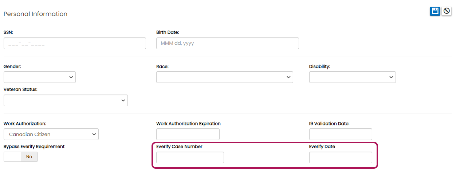Click the chevron arrow in Disability field
The width and height of the screenshot is (456, 172).
(x=391, y=77)
